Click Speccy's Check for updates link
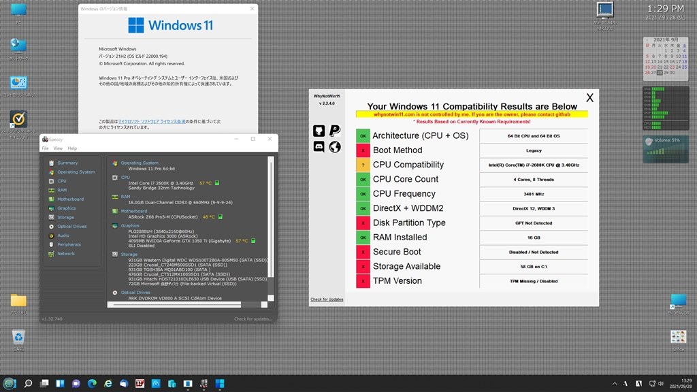Image resolution: width=697 pixels, height=392 pixels. (253, 318)
